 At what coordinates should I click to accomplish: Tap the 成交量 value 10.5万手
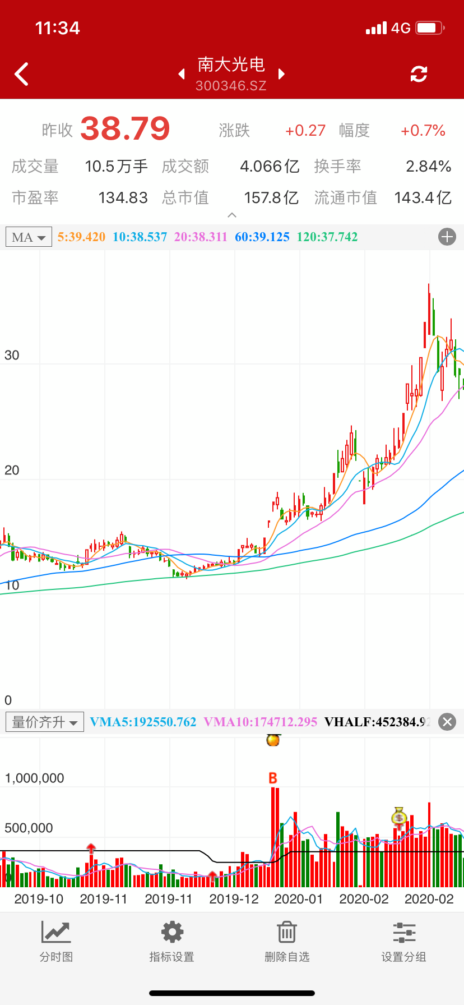(117, 167)
